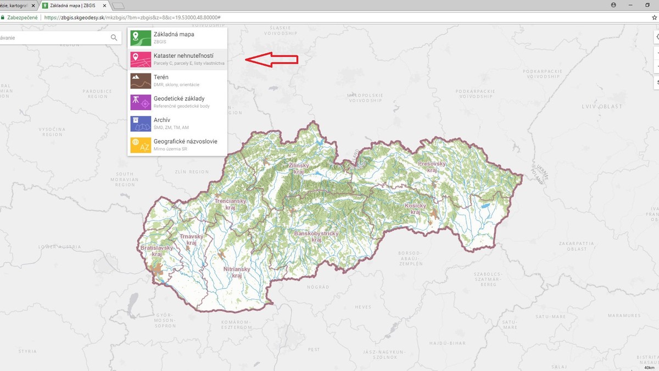659x371 pixels.
Task: Bookmark this page with the star icon
Action: point(654,18)
